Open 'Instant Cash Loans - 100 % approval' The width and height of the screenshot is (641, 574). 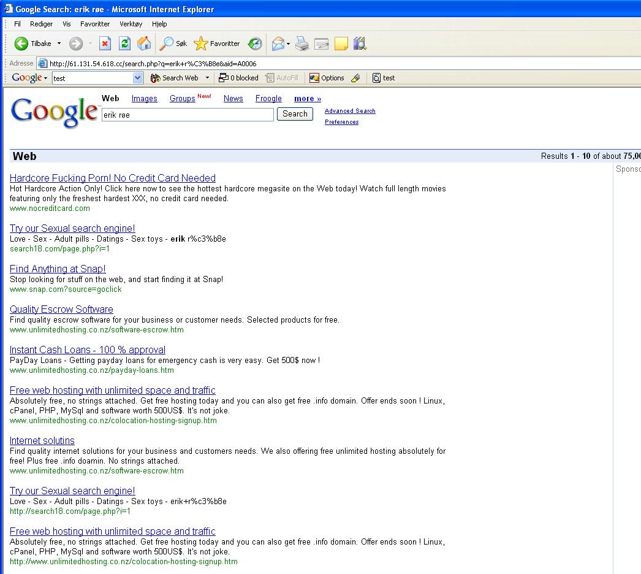(x=88, y=350)
